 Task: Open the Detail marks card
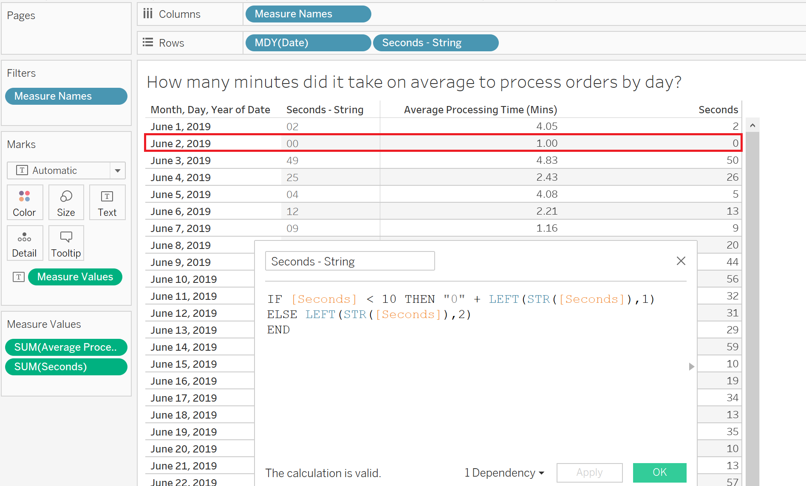coord(25,243)
